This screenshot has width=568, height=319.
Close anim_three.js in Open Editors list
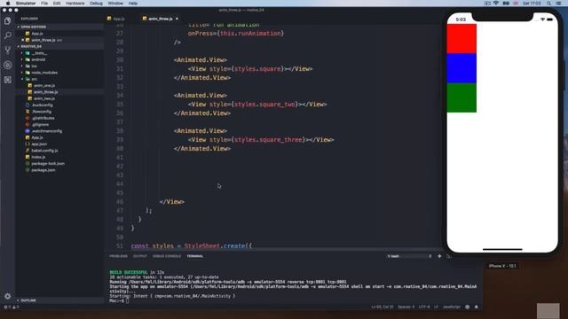click(x=23, y=40)
